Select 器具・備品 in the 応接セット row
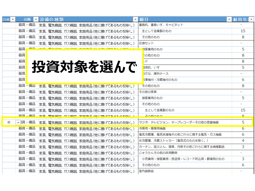Viewport: 255px width, 191px height. pos(27,43)
